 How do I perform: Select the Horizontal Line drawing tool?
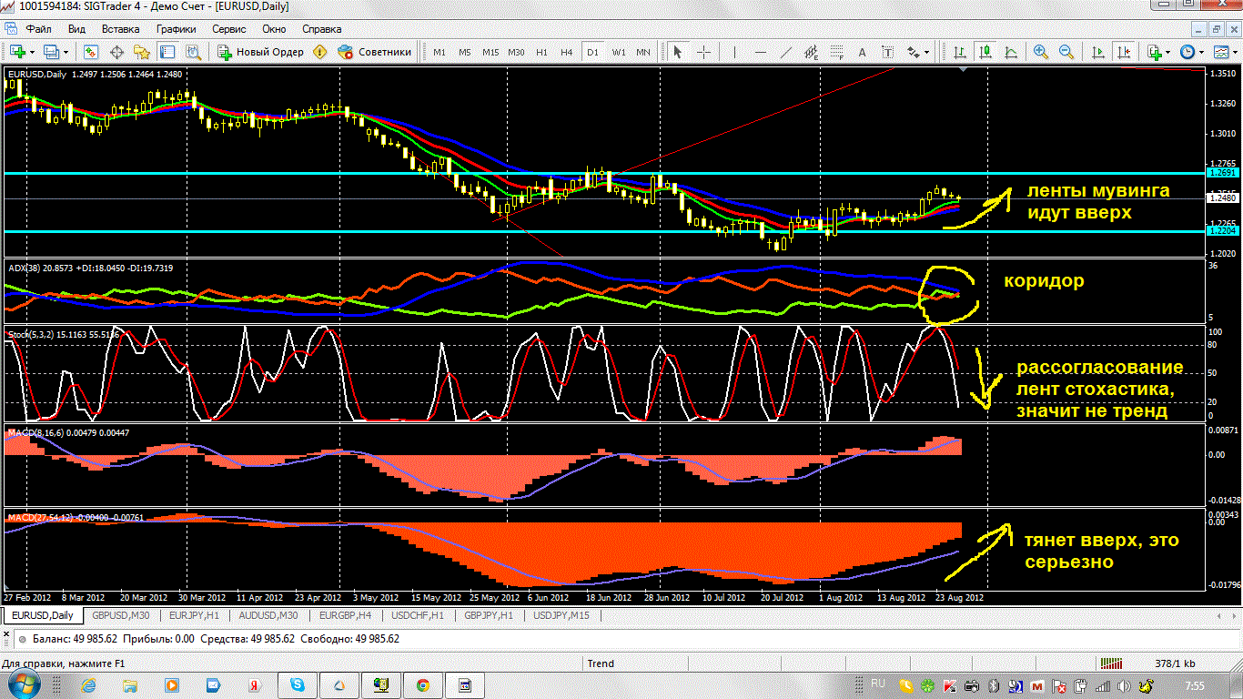click(761, 52)
